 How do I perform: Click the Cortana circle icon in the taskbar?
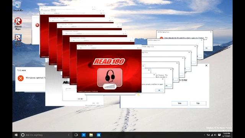click(23, 135)
